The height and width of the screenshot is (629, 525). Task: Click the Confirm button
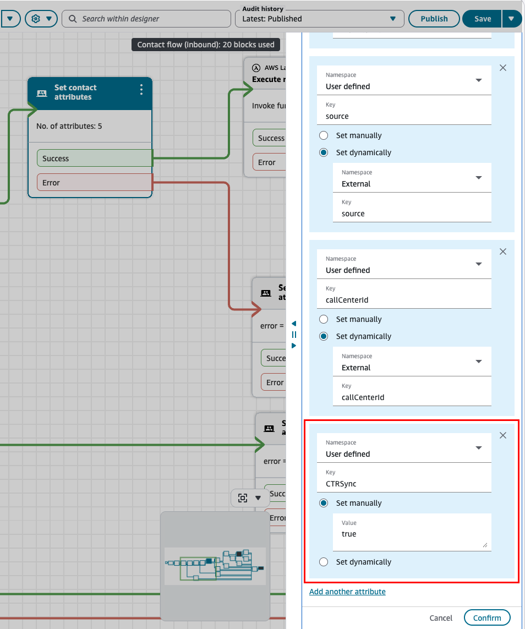[487, 618]
